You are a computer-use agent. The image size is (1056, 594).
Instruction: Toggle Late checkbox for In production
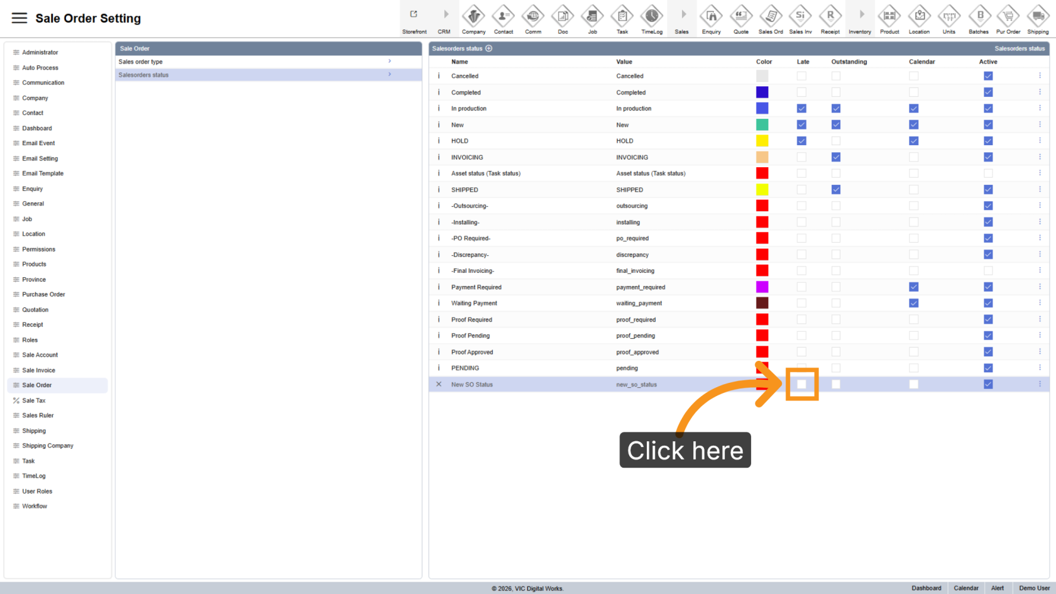[x=801, y=108]
